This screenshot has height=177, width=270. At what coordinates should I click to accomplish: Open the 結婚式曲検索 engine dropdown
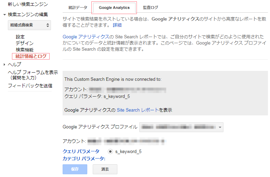pos(29,25)
